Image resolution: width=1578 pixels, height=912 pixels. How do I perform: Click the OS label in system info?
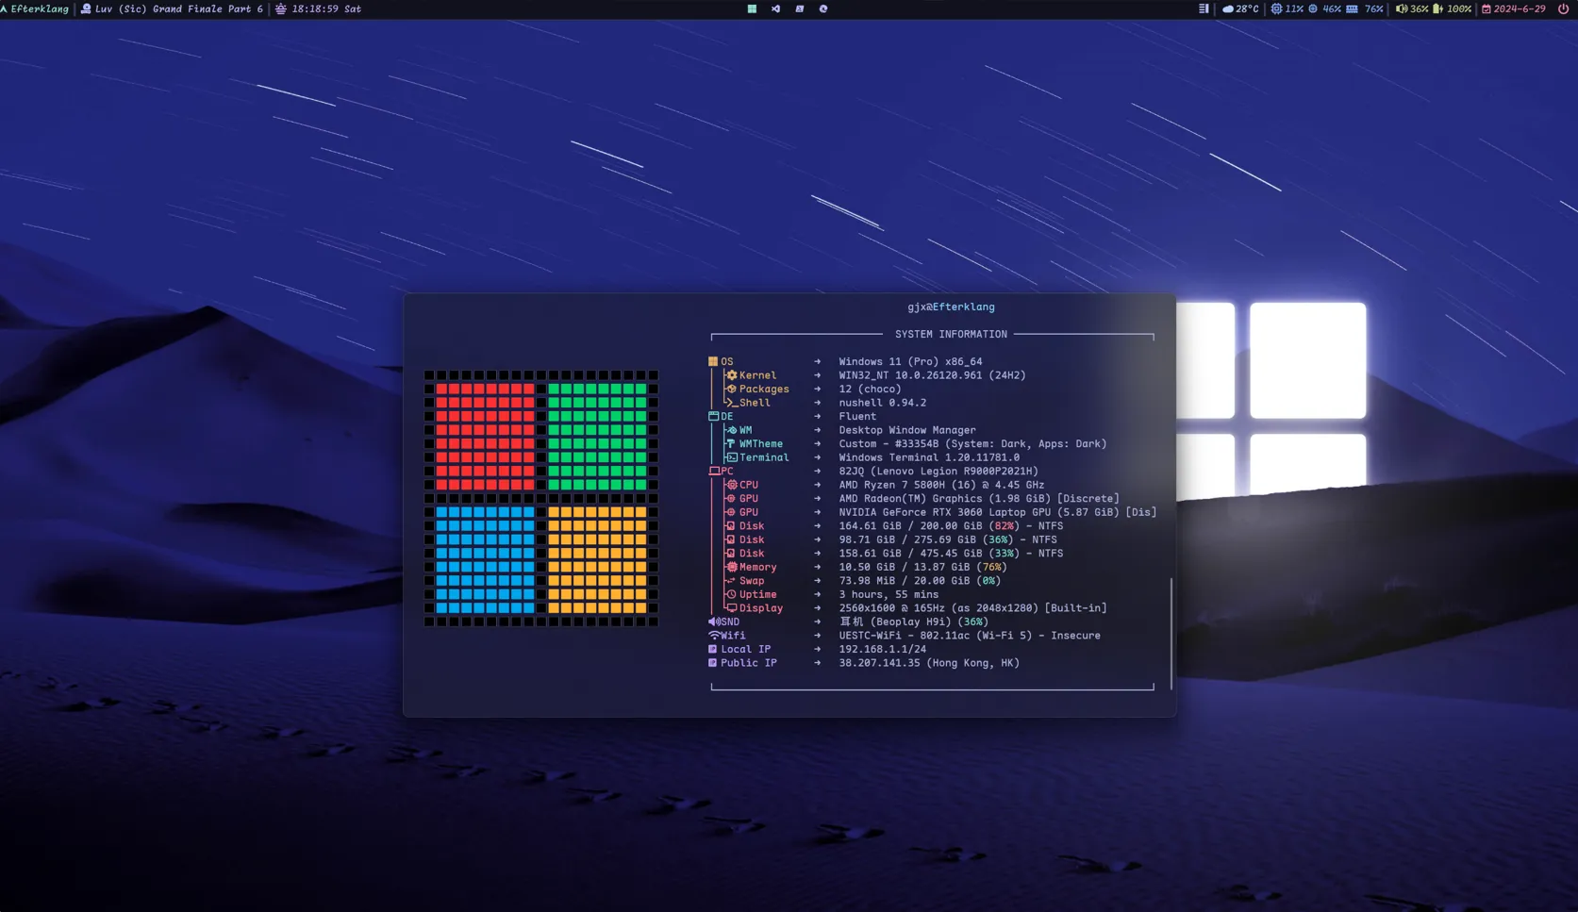(726, 361)
